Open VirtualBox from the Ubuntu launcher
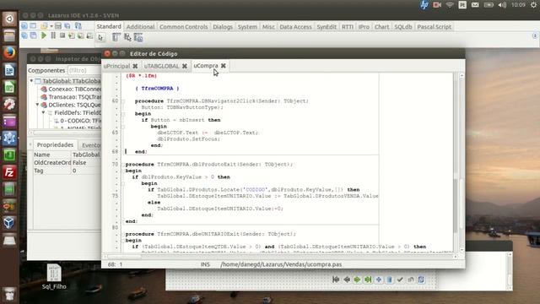 coord(9,223)
